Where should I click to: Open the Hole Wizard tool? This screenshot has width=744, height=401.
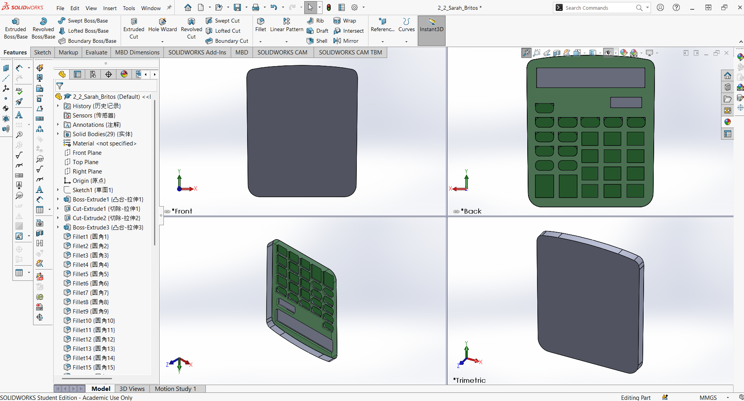[162, 25]
